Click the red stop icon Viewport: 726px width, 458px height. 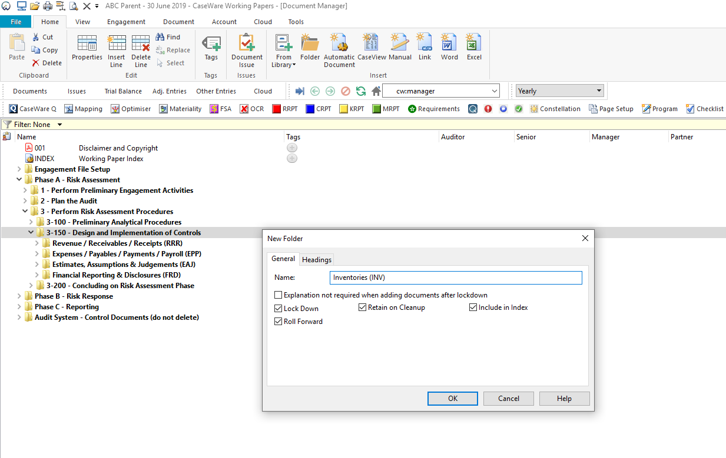346,91
